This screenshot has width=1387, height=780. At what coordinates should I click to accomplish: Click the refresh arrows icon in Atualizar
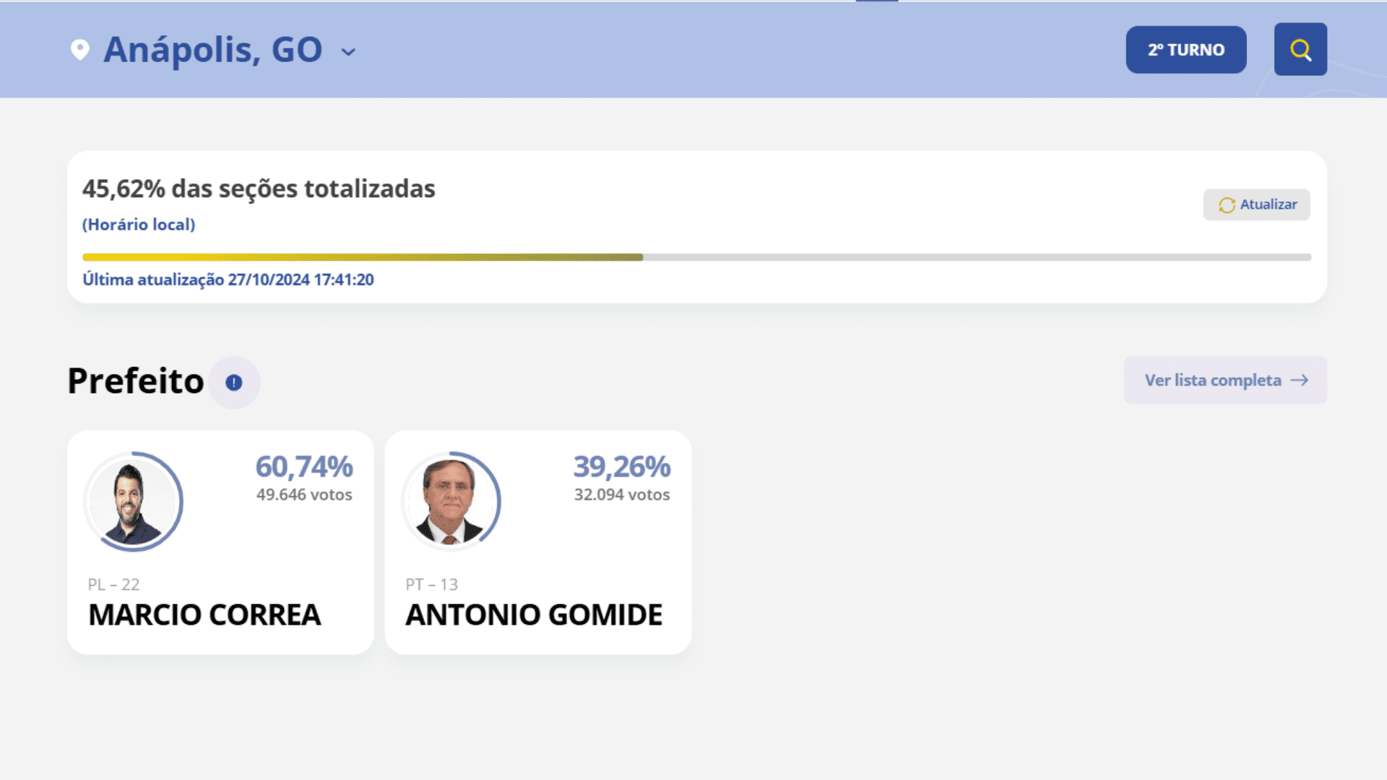point(1227,205)
